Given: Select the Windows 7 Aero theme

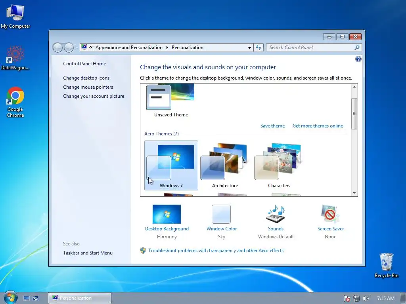Looking at the screenshot, I should pos(171,165).
